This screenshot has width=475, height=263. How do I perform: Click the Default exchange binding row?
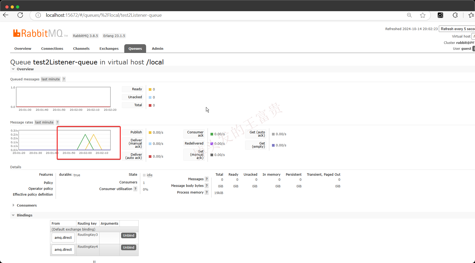click(94, 229)
